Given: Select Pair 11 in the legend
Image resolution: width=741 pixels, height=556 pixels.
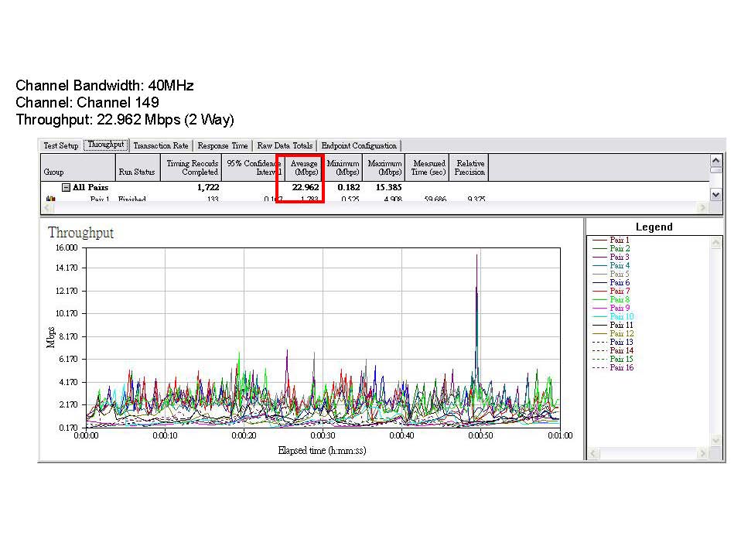Looking at the screenshot, I should 621,325.
